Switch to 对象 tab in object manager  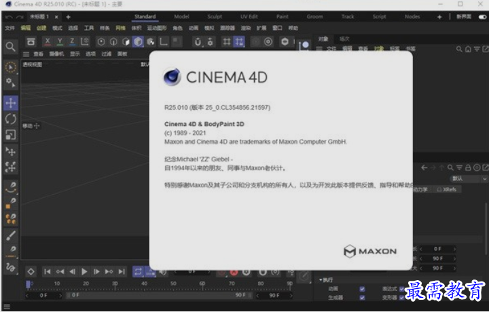pos(323,39)
